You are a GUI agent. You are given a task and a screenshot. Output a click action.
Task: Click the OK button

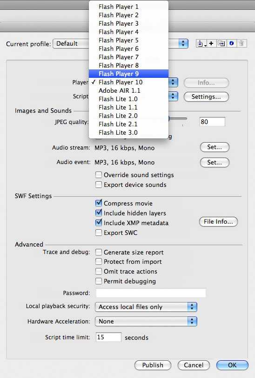tap(232, 365)
